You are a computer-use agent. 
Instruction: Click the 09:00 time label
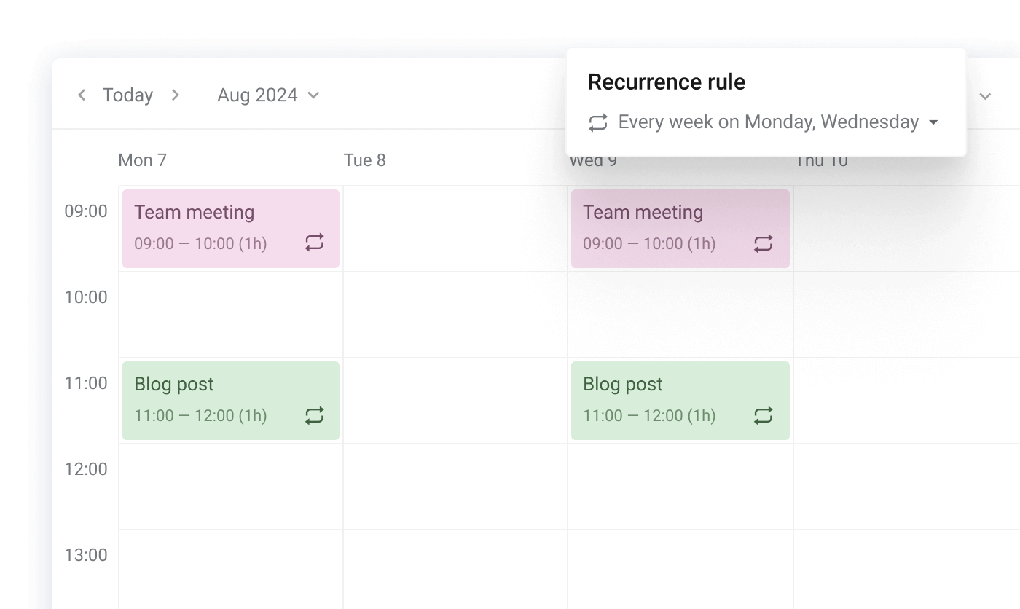86,211
